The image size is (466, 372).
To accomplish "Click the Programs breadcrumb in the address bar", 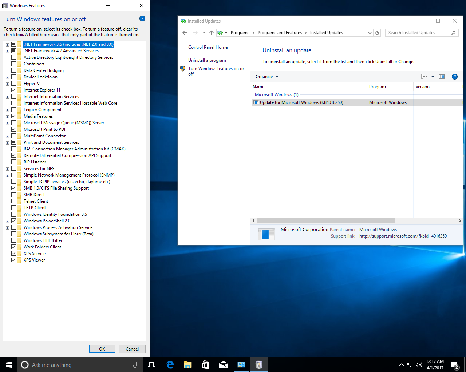I will [x=240, y=33].
